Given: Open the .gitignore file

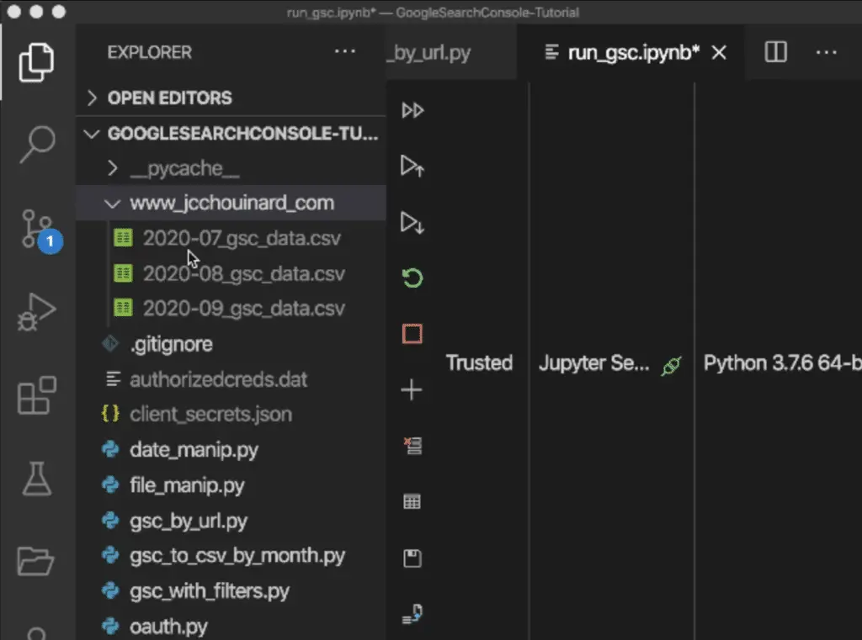Looking at the screenshot, I should (x=231, y=344).
